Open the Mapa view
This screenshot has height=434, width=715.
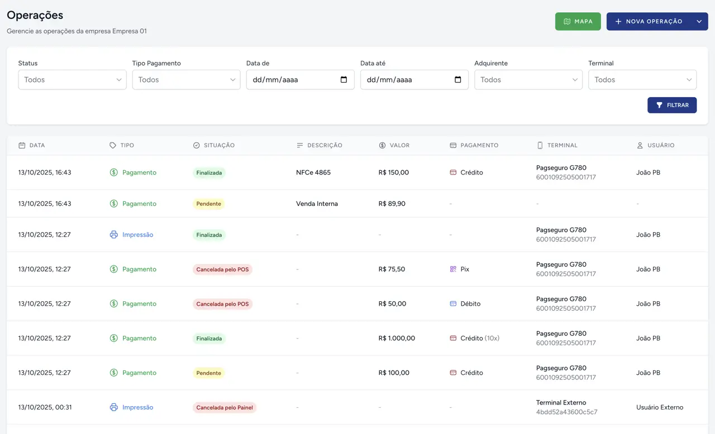click(578, 22)
